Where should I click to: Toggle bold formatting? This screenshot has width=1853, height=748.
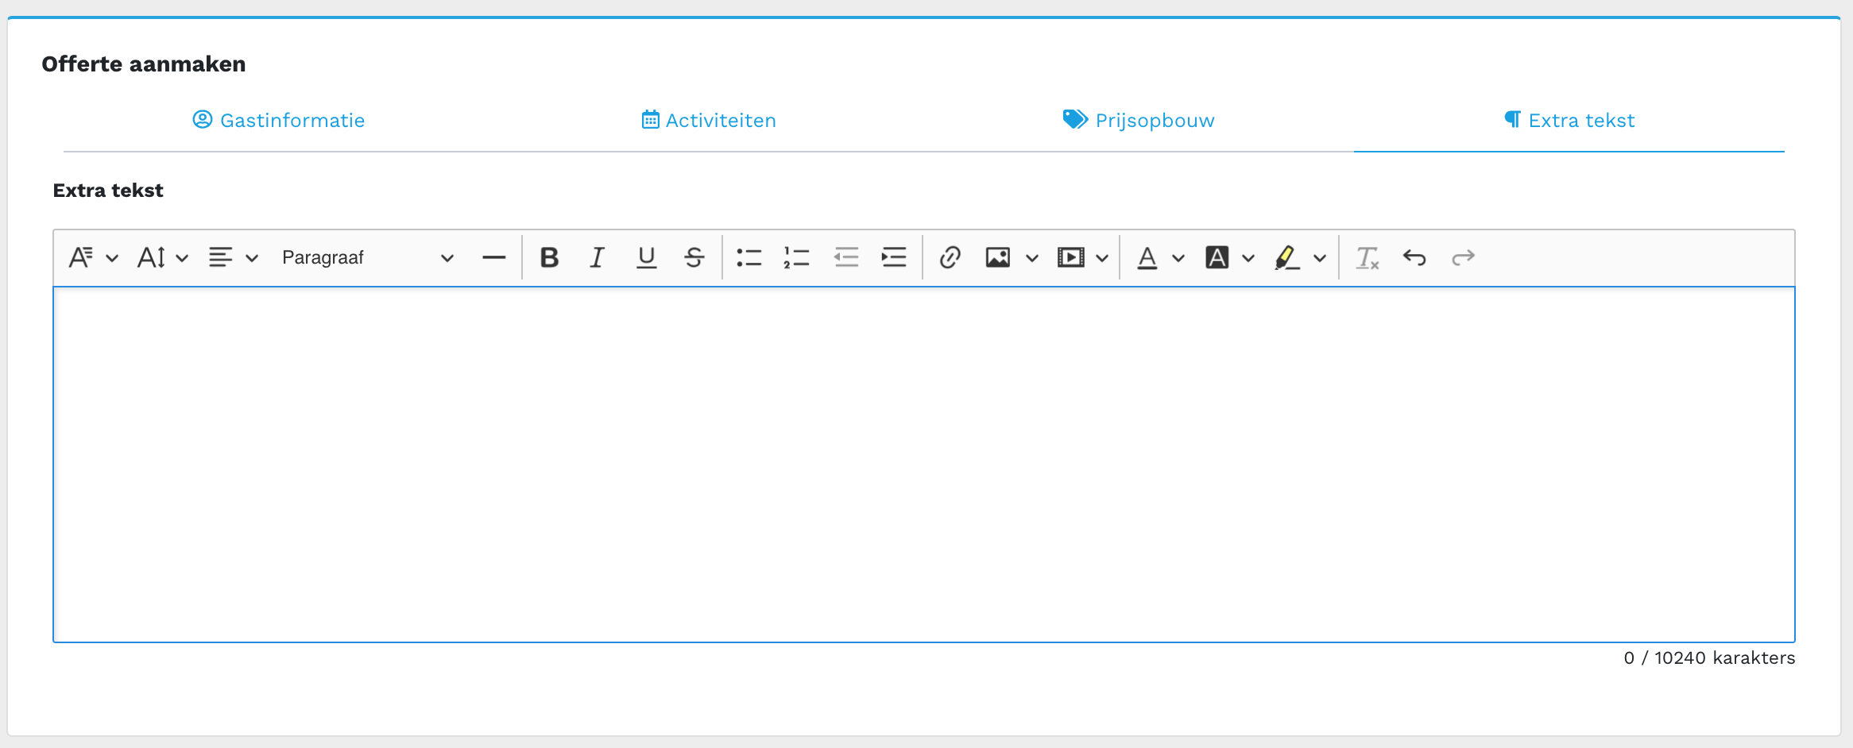coord(549,257)
